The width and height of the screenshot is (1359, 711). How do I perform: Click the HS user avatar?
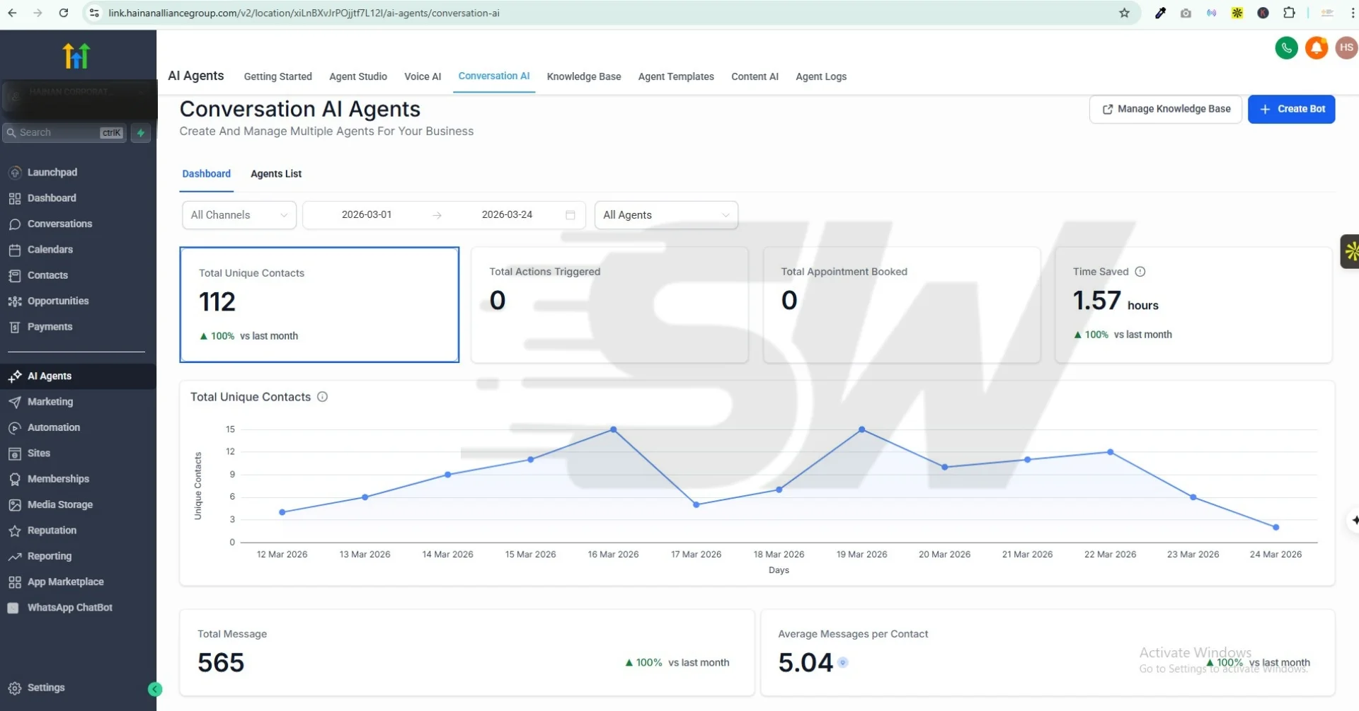[1346, 48]
